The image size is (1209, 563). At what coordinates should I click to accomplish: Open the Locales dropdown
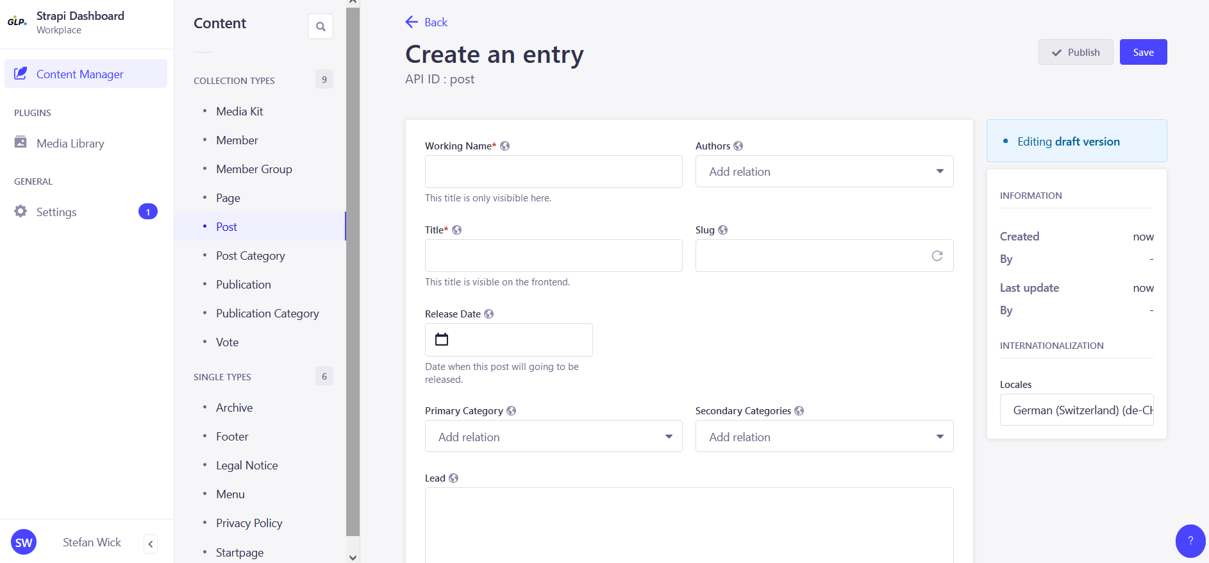click(x=1076, y=410)
